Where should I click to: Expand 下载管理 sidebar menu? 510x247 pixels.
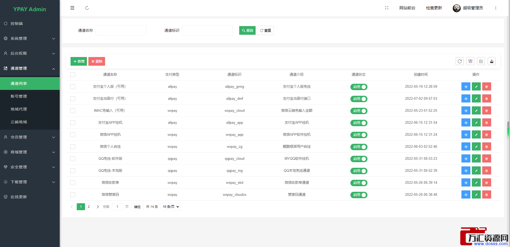click(x=30, y=182)
